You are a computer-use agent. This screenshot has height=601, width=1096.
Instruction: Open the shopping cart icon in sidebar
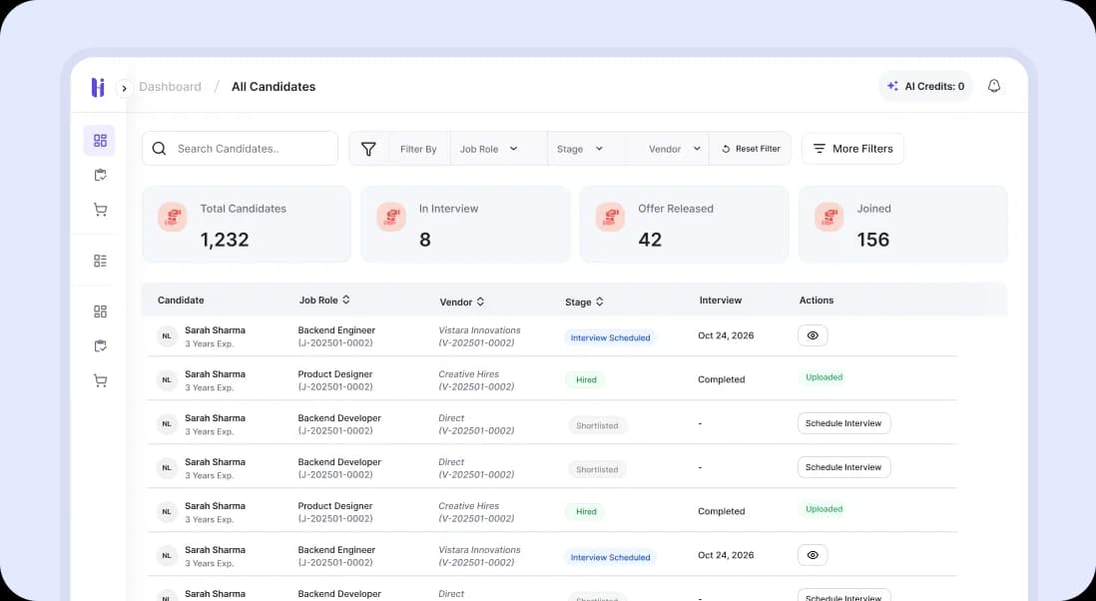coord(99,210)
